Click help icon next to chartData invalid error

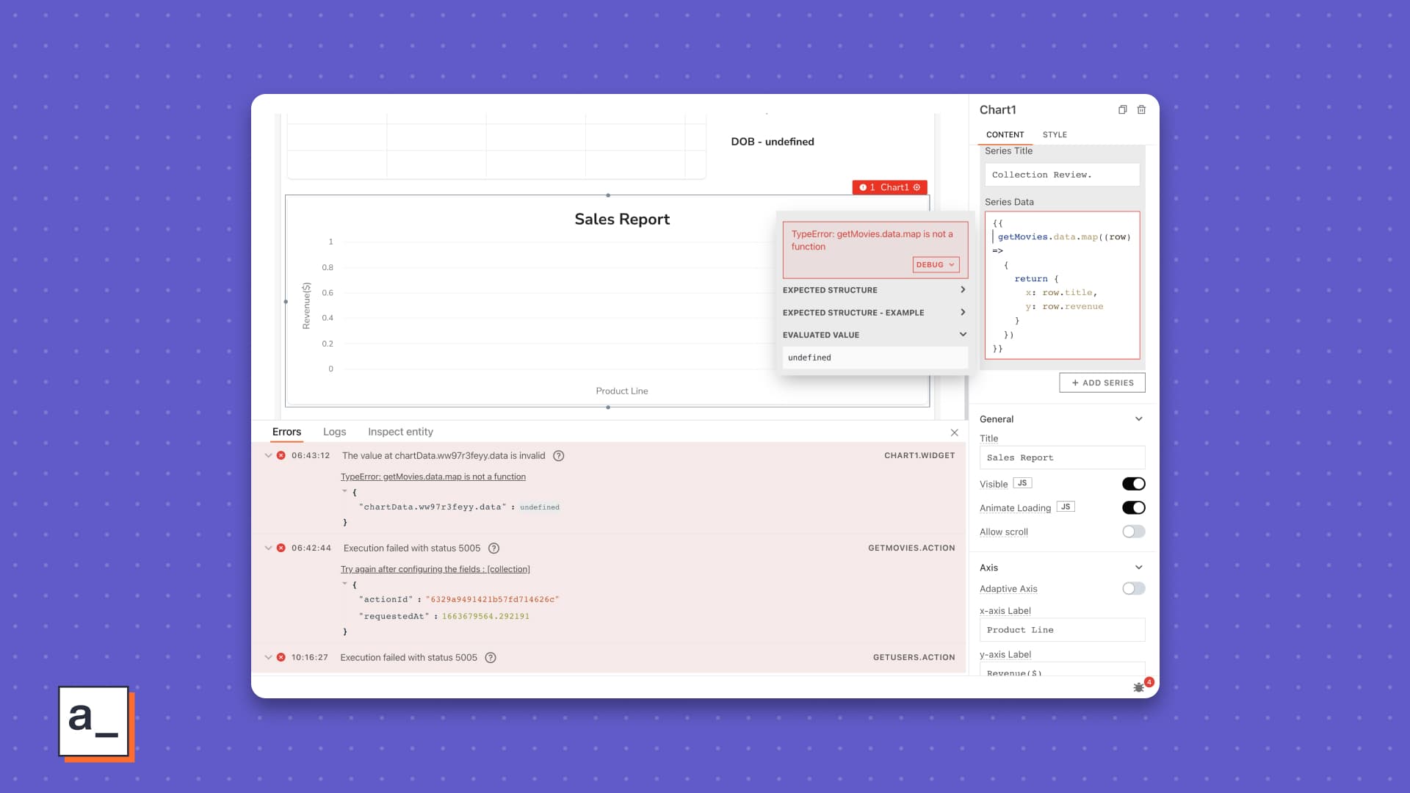coord(558,456)
